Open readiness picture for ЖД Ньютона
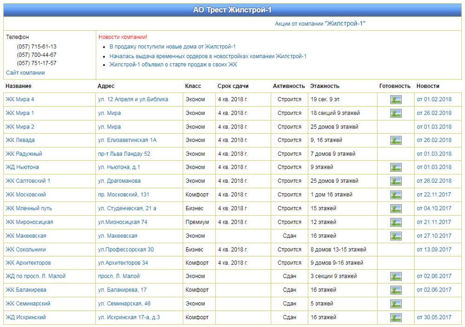Image resolution: width=465 pixels, height=327 pixels. coord(396,167)
